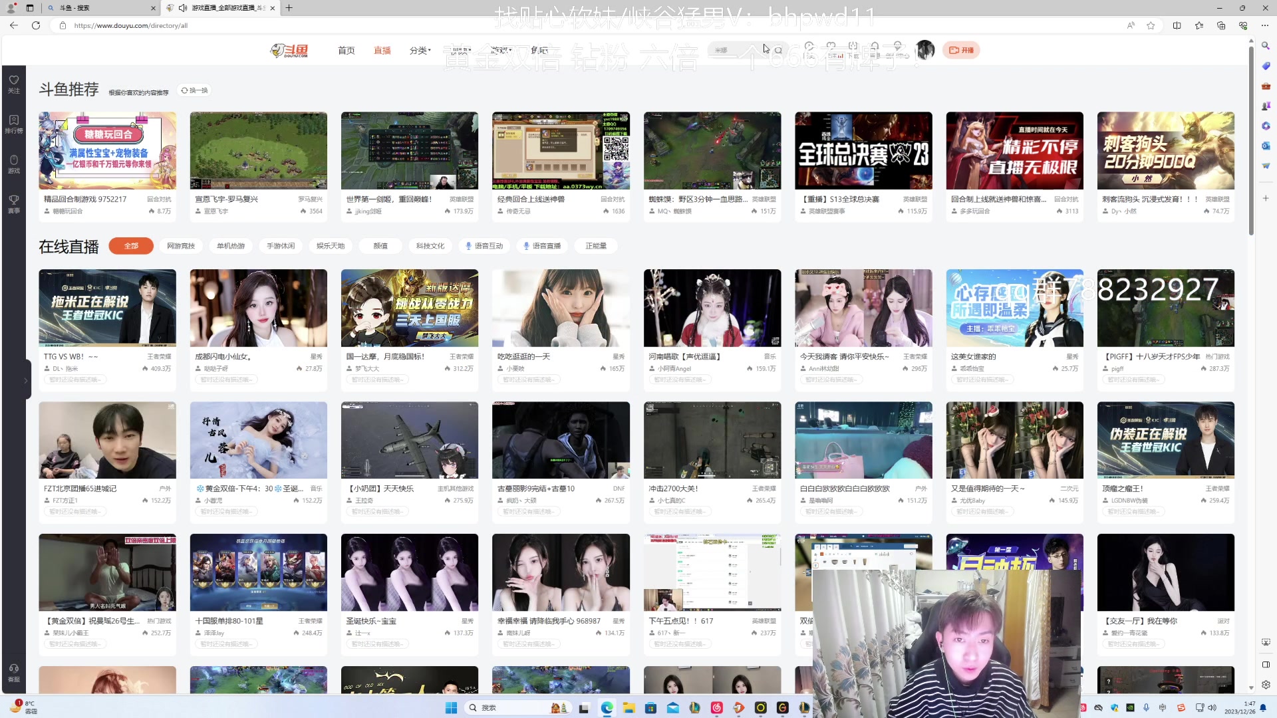Screen dimensions: 1277x718
Task: Mute the Douyu browser tab audio icon
Action: 183,8
